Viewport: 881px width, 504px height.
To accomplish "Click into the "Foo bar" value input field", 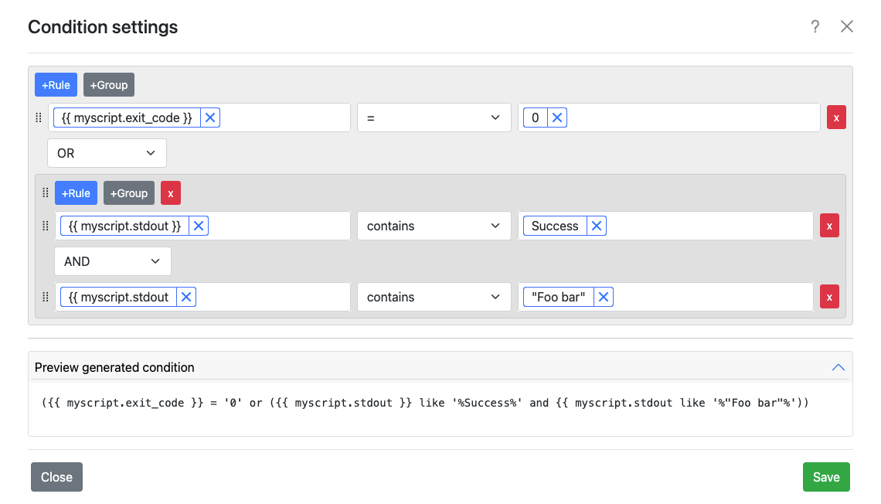I will tap(711, 297).
